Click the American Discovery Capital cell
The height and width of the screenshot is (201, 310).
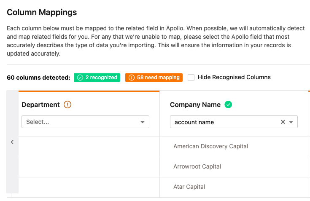[x=210, y=146]
